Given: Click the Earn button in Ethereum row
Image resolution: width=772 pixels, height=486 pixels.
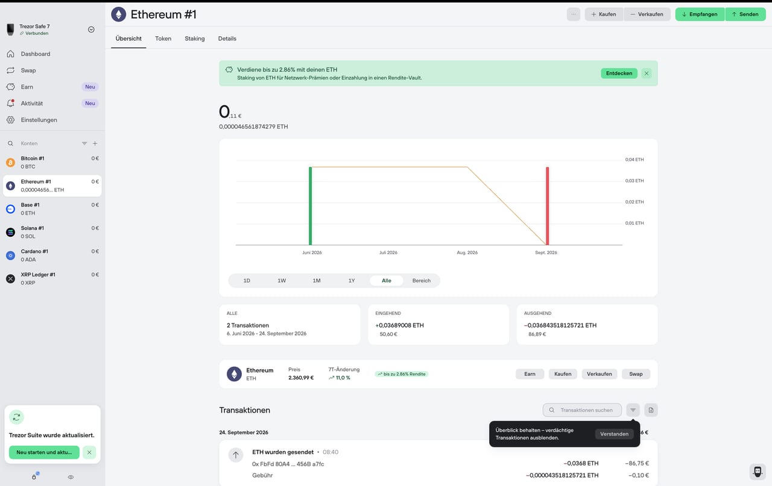Looking at the screenshot, I should coord(530,374).
